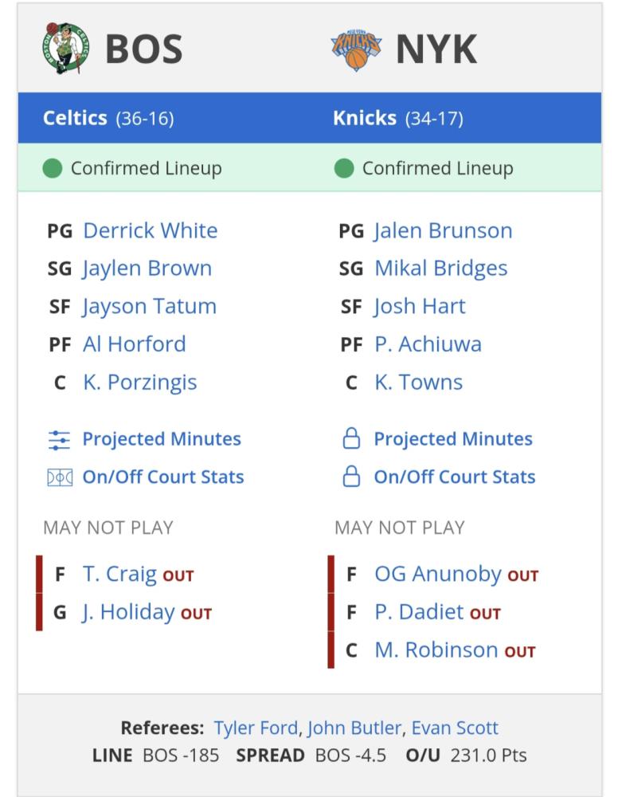
Task: Click the lock icon beside Knicks On/Off Court Stats
Action: (x=351, y=477)
